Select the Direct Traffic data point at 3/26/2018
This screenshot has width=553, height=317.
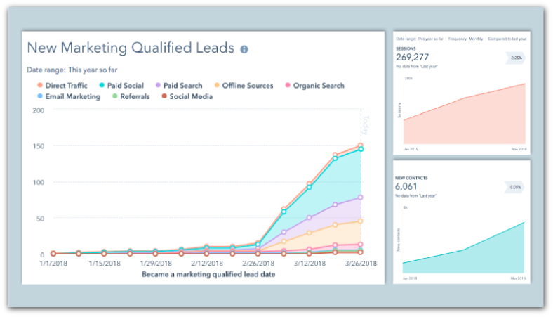pyautogui.click(x=361, y=145)
